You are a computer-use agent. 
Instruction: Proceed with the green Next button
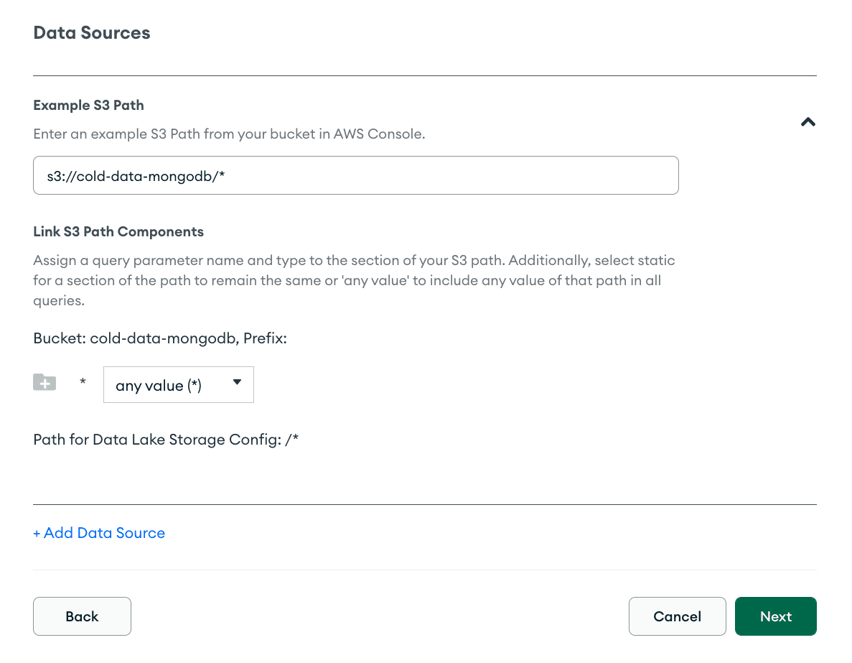[775, 616]
